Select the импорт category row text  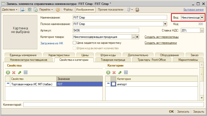point(122,84)
